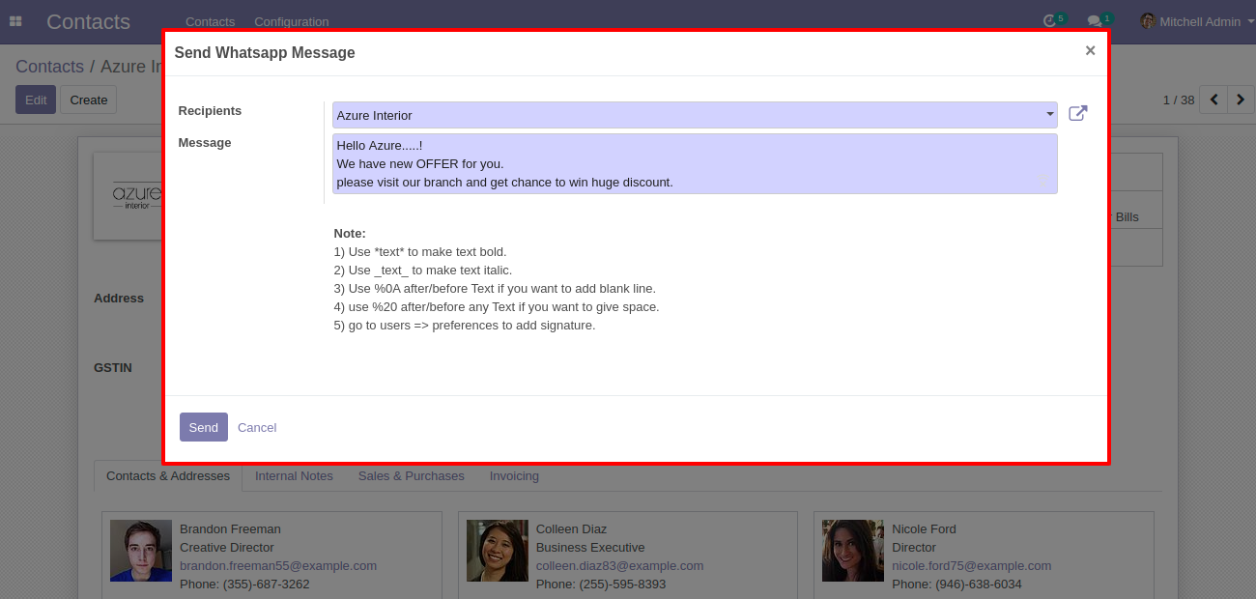Cancel the Whatsapp message dialog
This screenshot has width=1256, height=599.
(x=257, y=427)
